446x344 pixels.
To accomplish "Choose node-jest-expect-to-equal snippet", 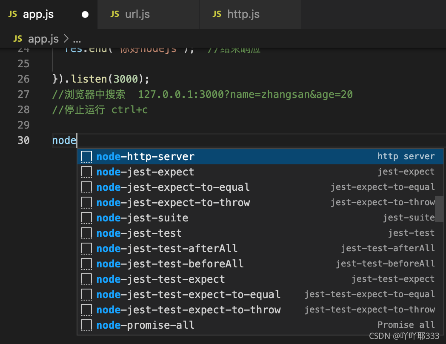I will pos(260,187).
